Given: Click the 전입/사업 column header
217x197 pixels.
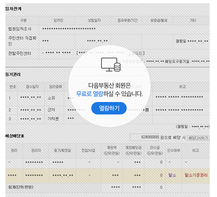Looking at the screenshot, I should tap(88, 150).
